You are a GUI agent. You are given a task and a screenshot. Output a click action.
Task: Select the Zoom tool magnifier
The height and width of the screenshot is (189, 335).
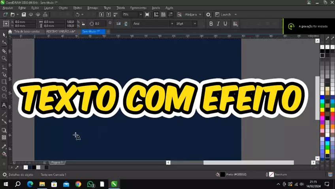click(x=4, y=58)
